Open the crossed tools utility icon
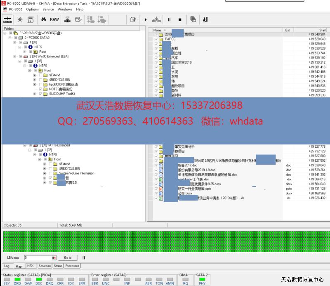330x286 pixels. coord(20,19)
